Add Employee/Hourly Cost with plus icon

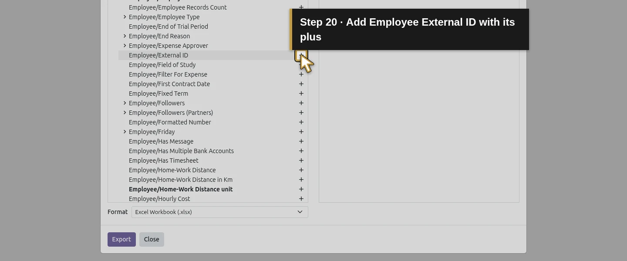301,199
